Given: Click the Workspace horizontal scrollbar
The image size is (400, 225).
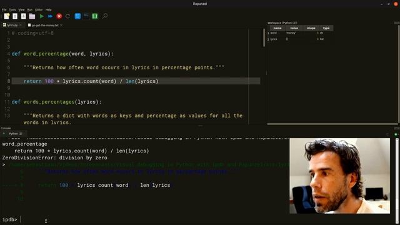Looking at the screenshot, I should pos(332,124).
